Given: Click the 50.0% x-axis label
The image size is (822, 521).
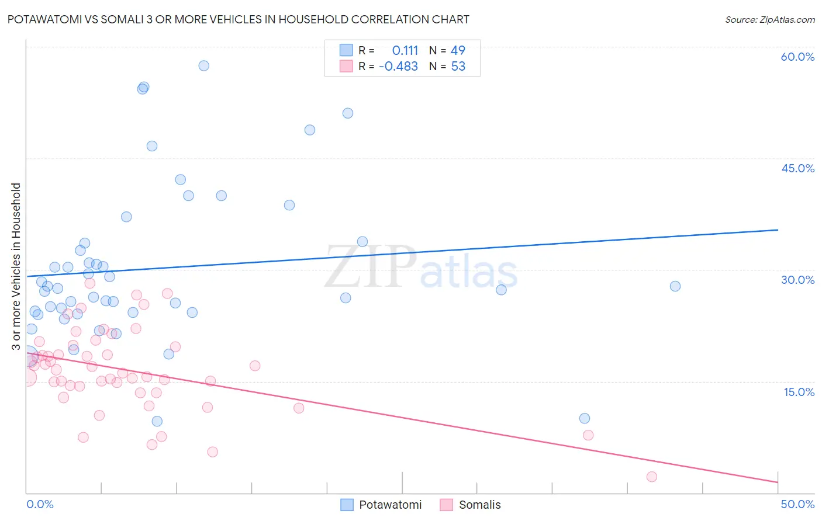Looking at the screenshot, I should 797,504.
